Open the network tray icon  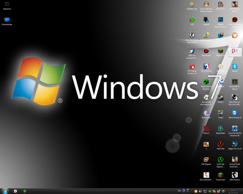coord(205,191)
